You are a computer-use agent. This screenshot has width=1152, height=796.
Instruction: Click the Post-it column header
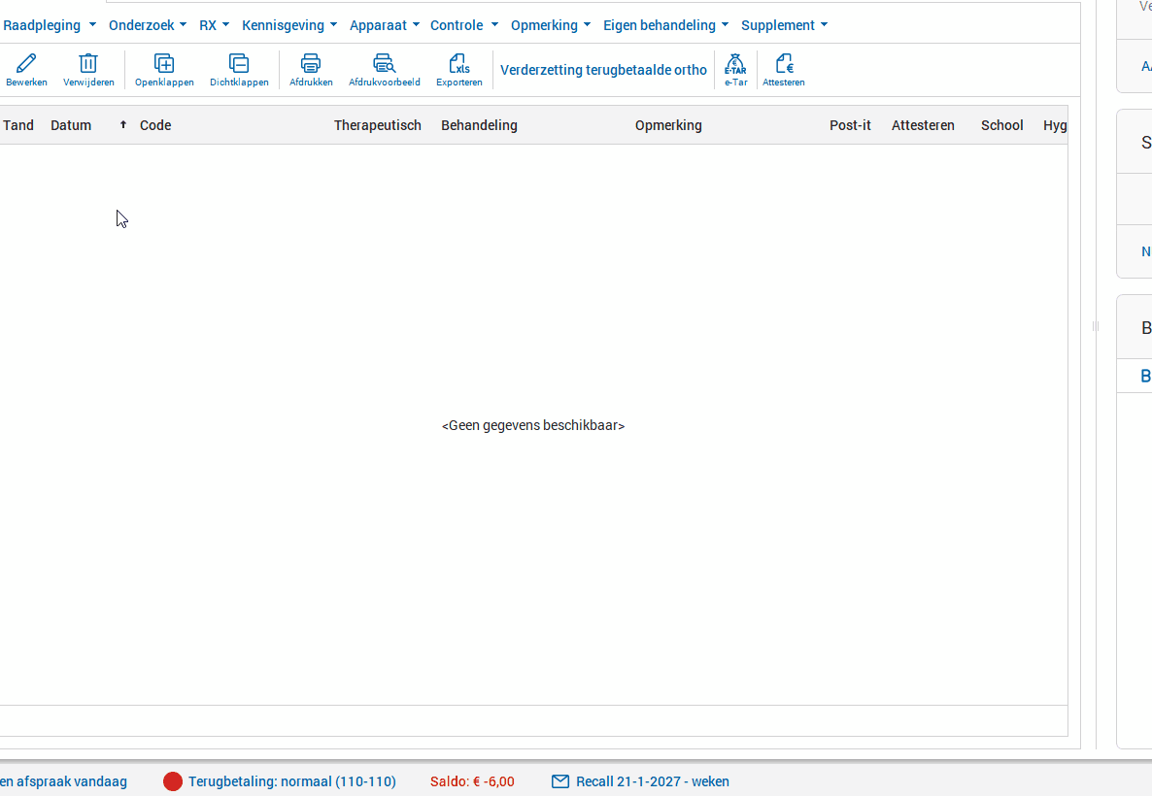[850, 125]
